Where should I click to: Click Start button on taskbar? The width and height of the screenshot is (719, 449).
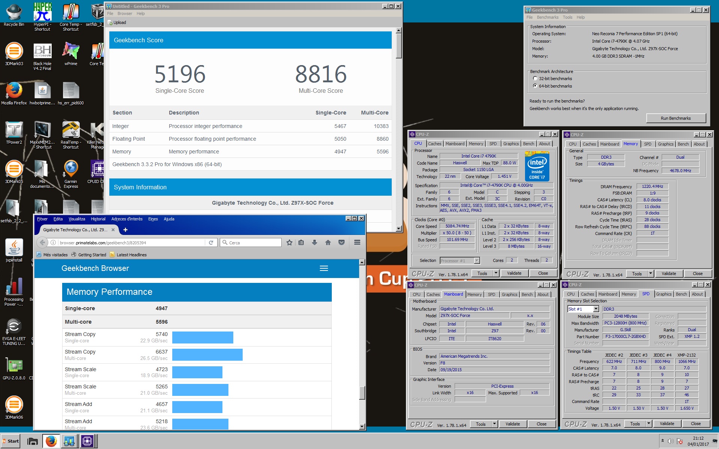11,441
